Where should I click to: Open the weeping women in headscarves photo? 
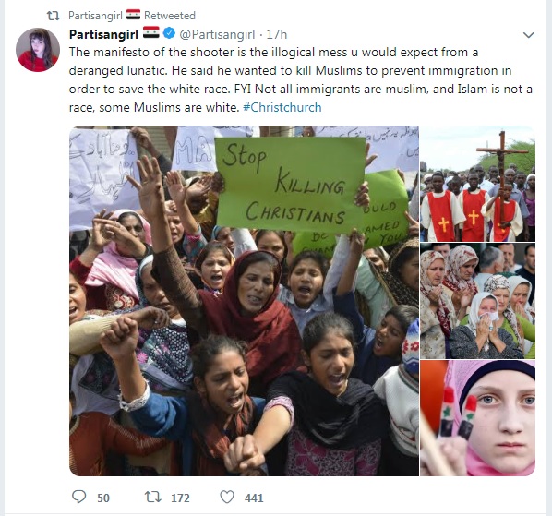[478, 301]
